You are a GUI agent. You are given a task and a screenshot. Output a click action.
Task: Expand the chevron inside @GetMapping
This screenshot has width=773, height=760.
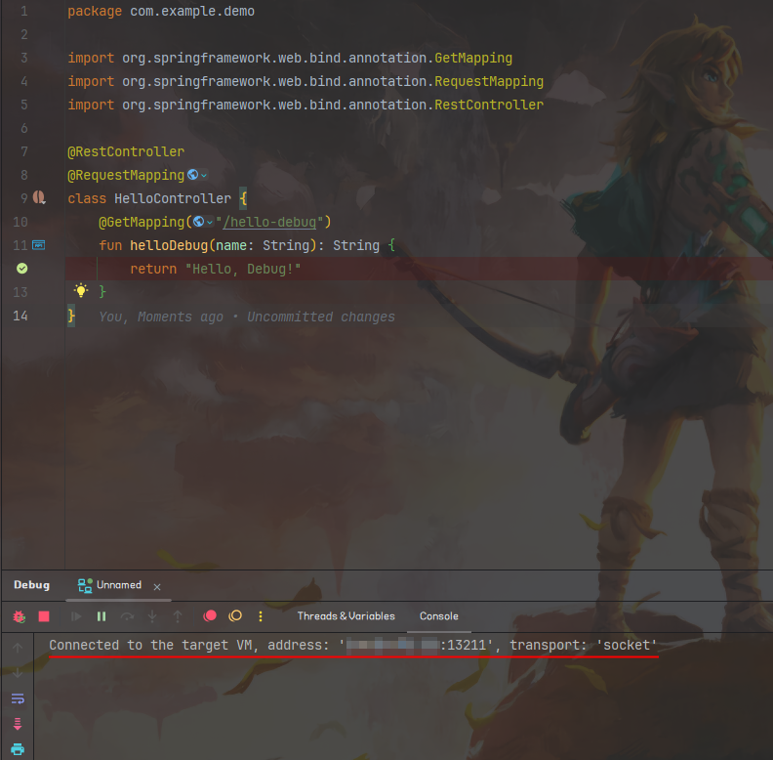click(x=210, y=222)
